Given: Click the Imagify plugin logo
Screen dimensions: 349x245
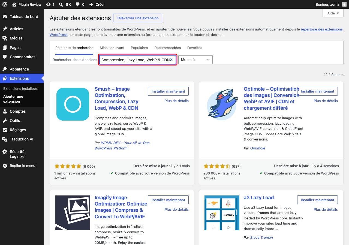Looking at the screenshot, I should point(73,213).
